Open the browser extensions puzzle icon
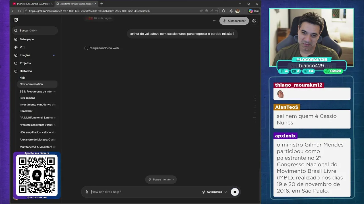The height and width of the screenshot is (204, 364). tap(224, 11)
